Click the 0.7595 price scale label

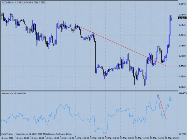tap(182, 46)
